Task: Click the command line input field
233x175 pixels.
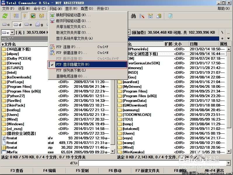Action: pyautogui.click(x=153, y=163)
